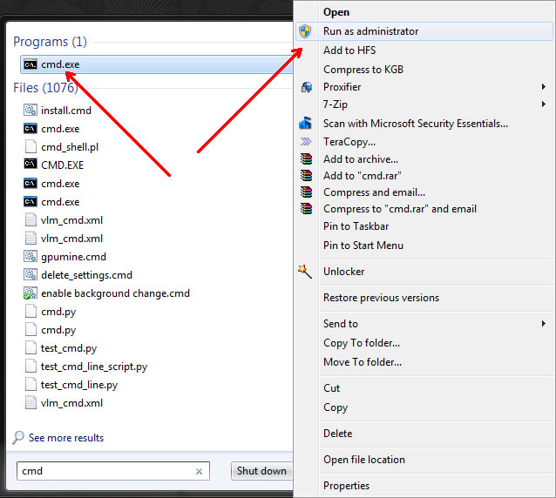This screenshot has height=498, width=556.
Task: Click the Shut down button
Action: point(261,471)
